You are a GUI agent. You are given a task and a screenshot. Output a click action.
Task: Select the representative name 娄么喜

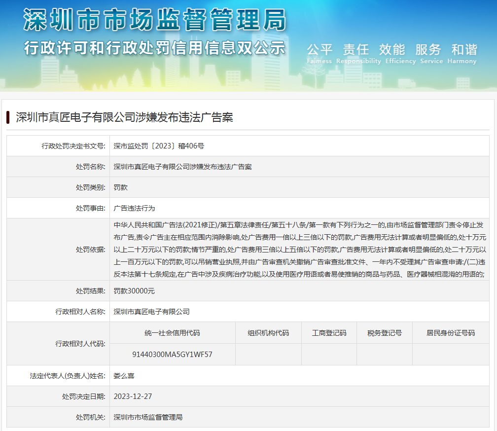(124, 376)
